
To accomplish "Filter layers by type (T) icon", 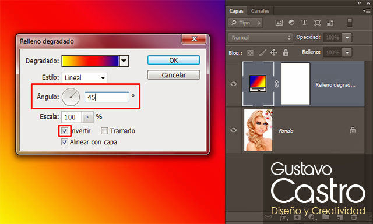I will (x=304, y=23).
